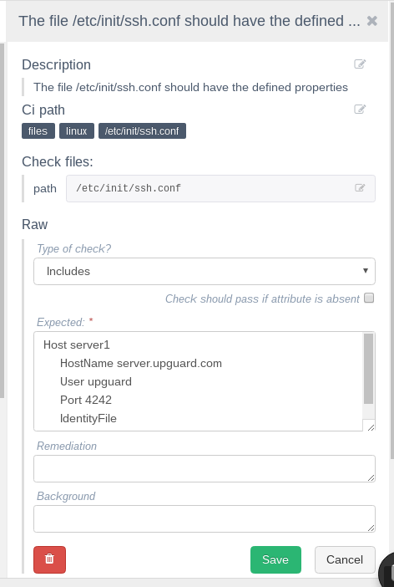Viewport: 394px width, 587px height.
Task: Toggle 'Check should pass if attribute is absent'
Action: tap(369, 298)
